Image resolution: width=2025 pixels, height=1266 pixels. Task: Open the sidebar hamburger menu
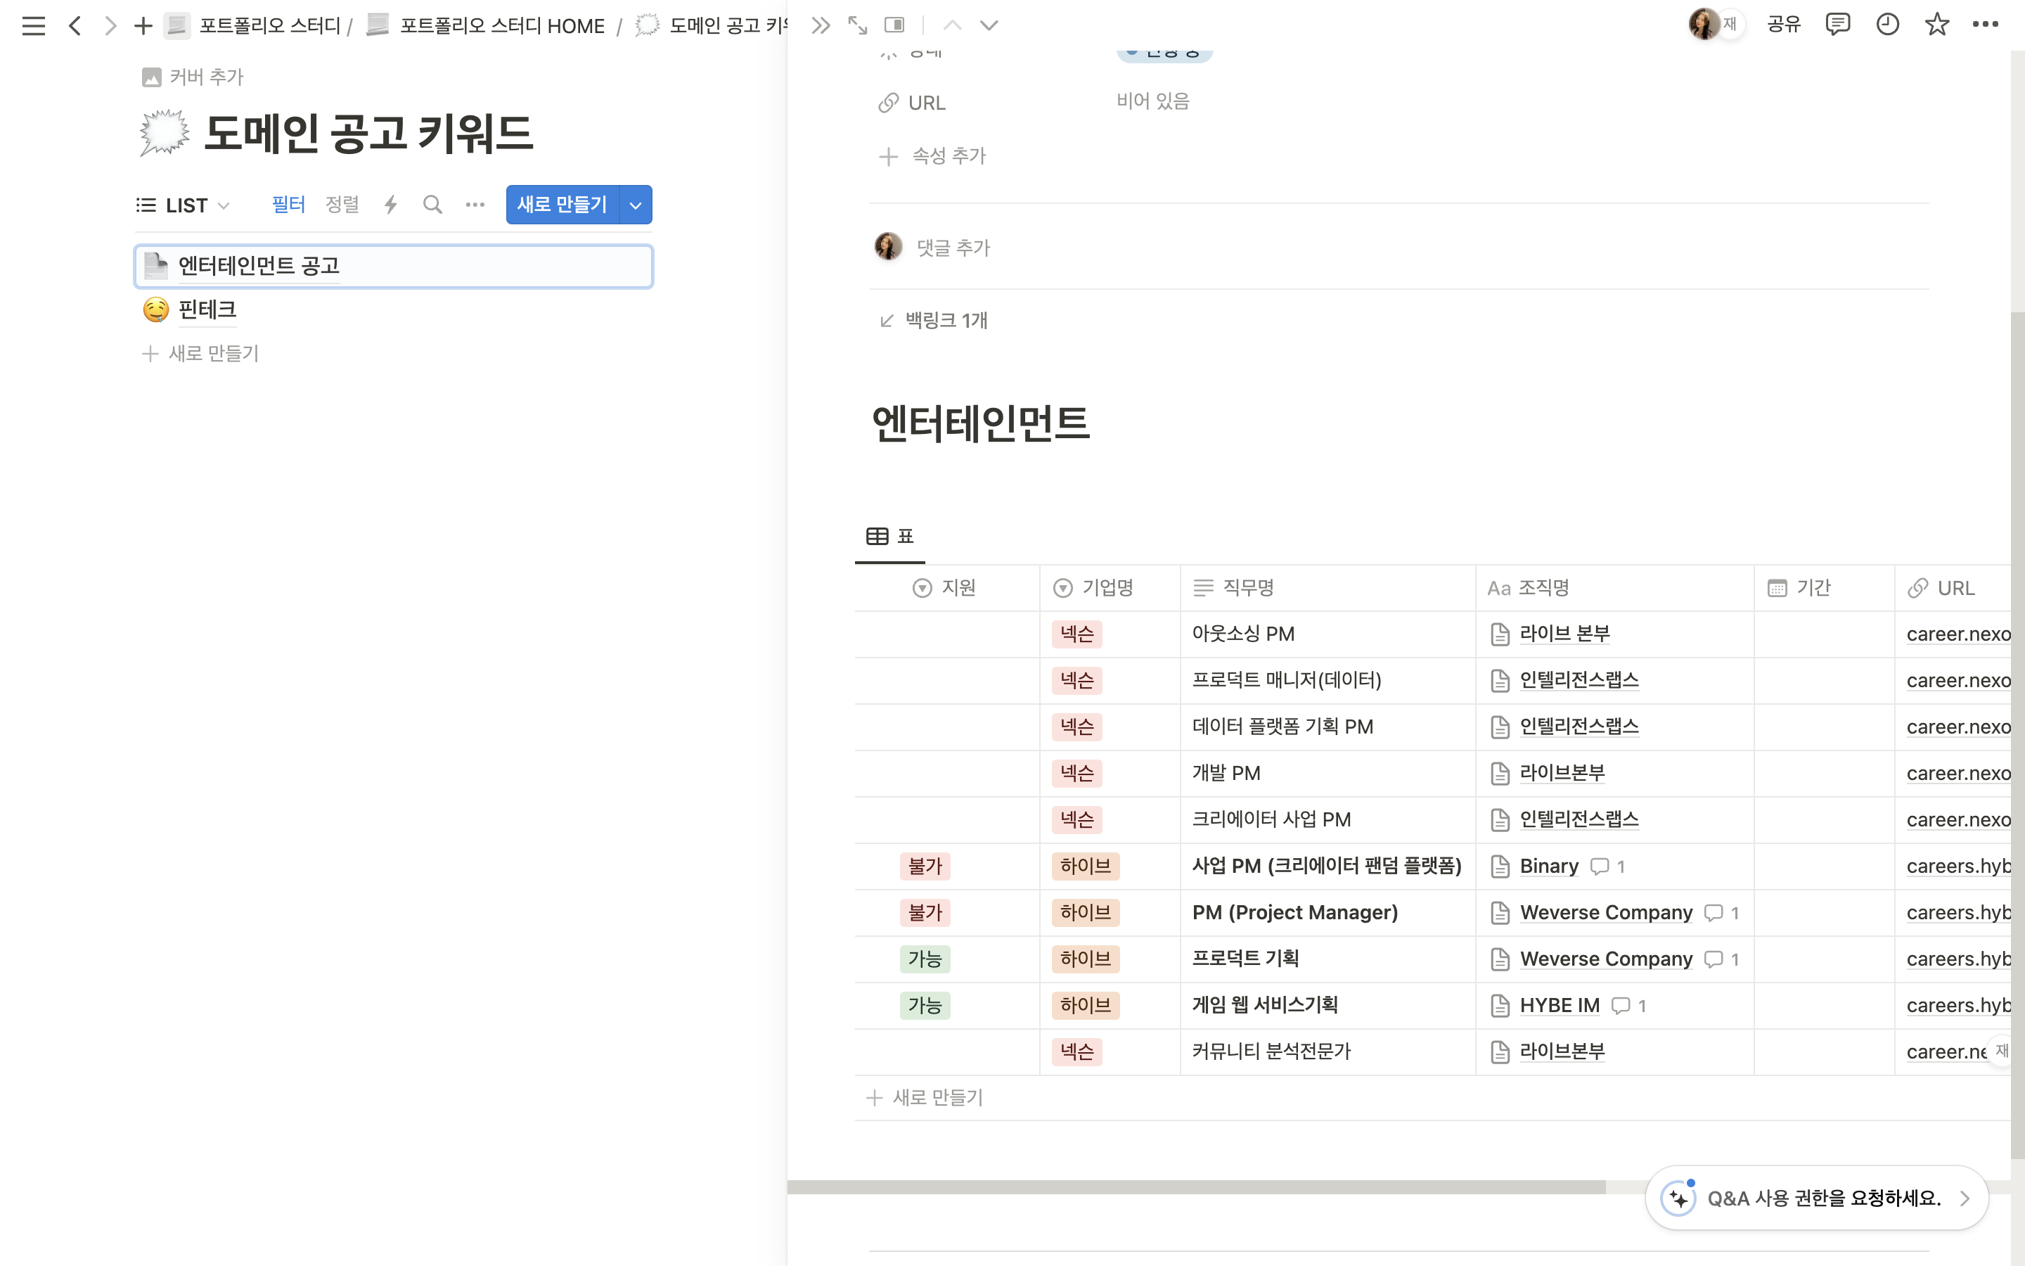click(x=34, y=26)
